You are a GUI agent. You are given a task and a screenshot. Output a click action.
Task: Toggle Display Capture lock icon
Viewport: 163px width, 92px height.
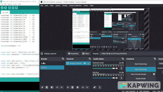88,63
